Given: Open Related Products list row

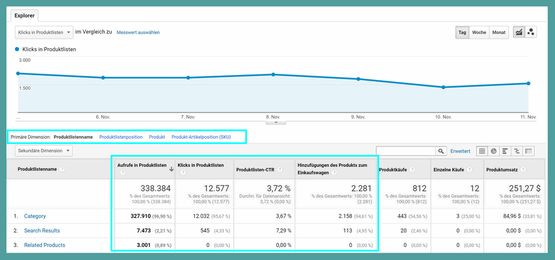Looking at the screenshot, I should pyautogui.click(x=44, y=245).
